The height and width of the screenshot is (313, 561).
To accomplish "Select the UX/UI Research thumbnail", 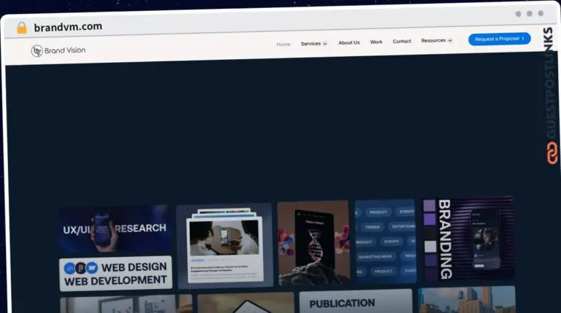I will [115, 228].
